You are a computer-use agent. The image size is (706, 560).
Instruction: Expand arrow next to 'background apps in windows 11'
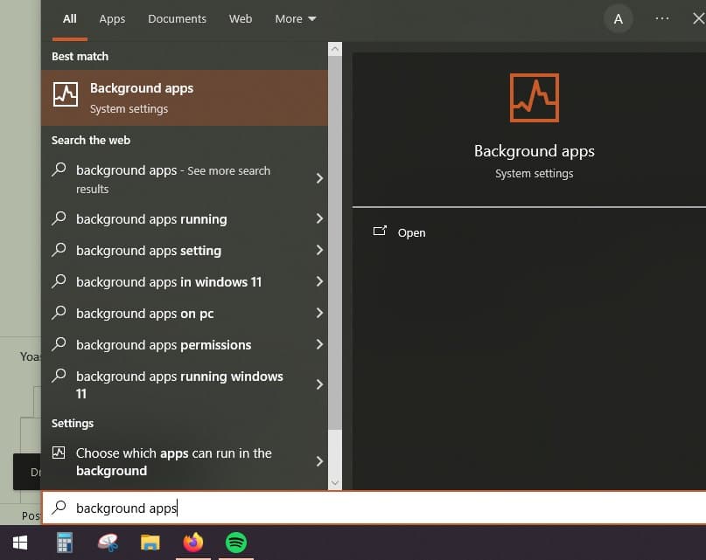[x=319, y=281]
